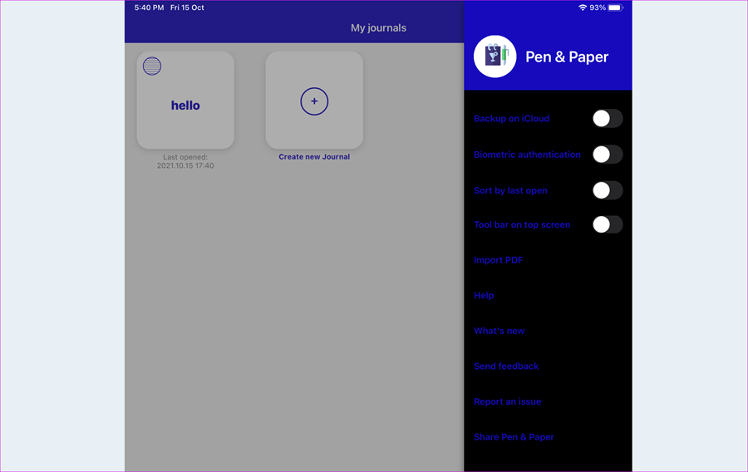The width and height of the screenshot is (748, 472).
Task: Open Help from side menu
Action: pos(484,296)
